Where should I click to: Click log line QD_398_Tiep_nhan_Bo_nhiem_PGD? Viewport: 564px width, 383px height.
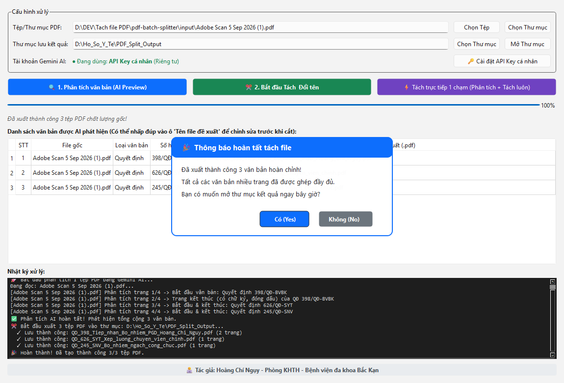tap(129, 332)
